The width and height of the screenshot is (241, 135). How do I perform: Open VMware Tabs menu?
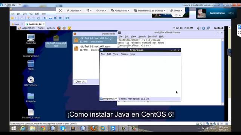pos(37,14)
